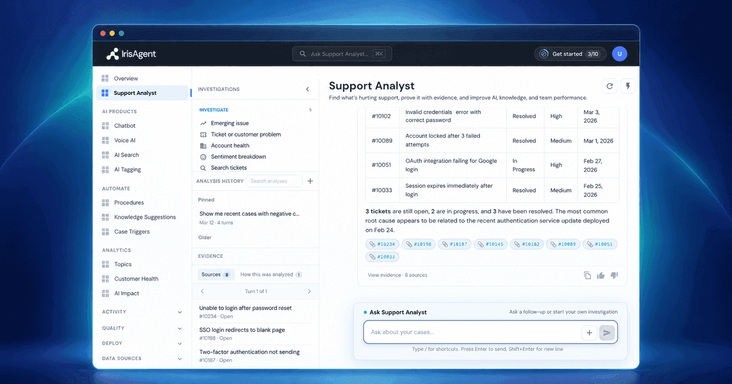Viewport: 732px width, 384px height.
Task: Click the #10145 source chip
Action: [490, 244]
